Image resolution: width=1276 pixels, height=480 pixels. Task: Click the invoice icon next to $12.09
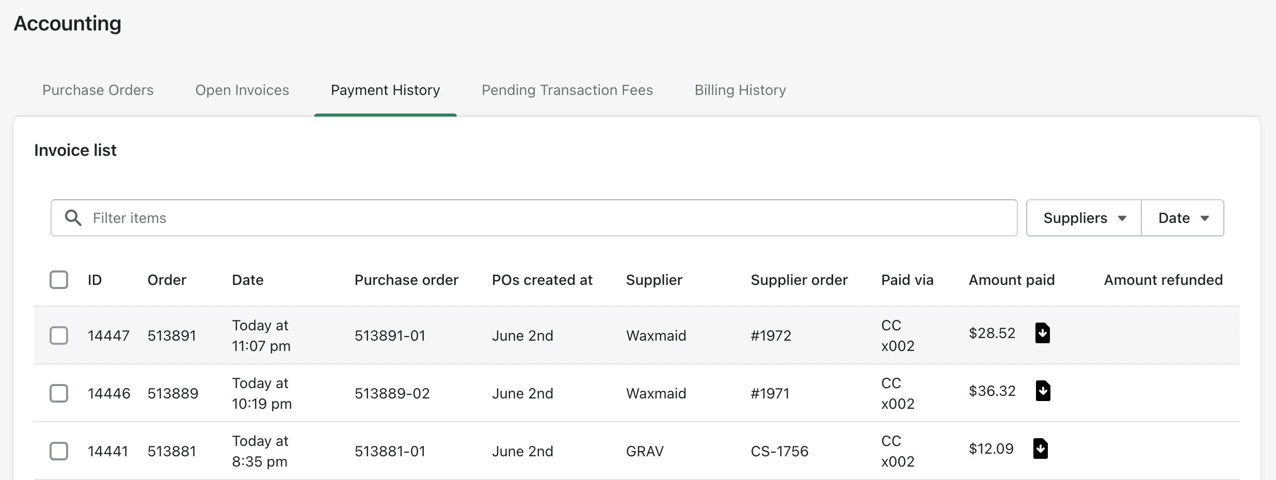coord(1041,449)
